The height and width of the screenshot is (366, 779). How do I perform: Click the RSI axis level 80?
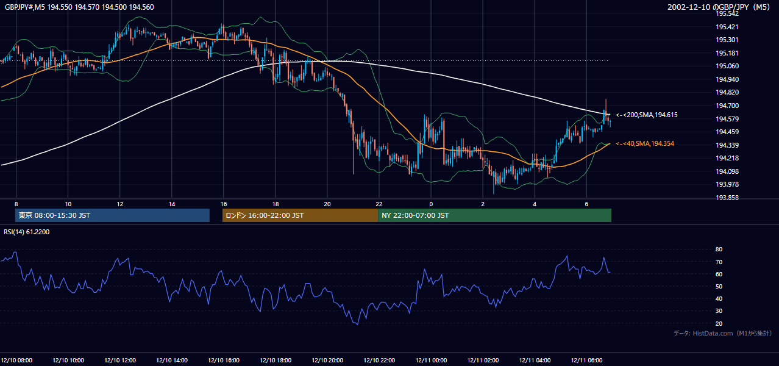pos(719,249)
